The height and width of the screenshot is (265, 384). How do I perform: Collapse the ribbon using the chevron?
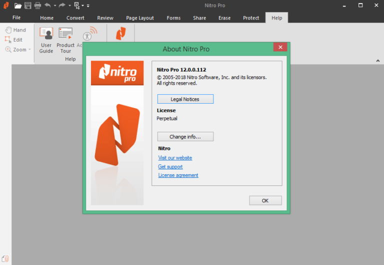tap(378, 61)
